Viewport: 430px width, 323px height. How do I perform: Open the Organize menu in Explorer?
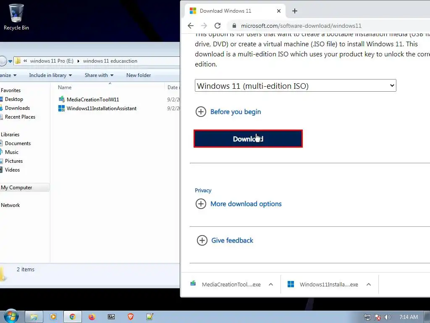tap(8, 75)
